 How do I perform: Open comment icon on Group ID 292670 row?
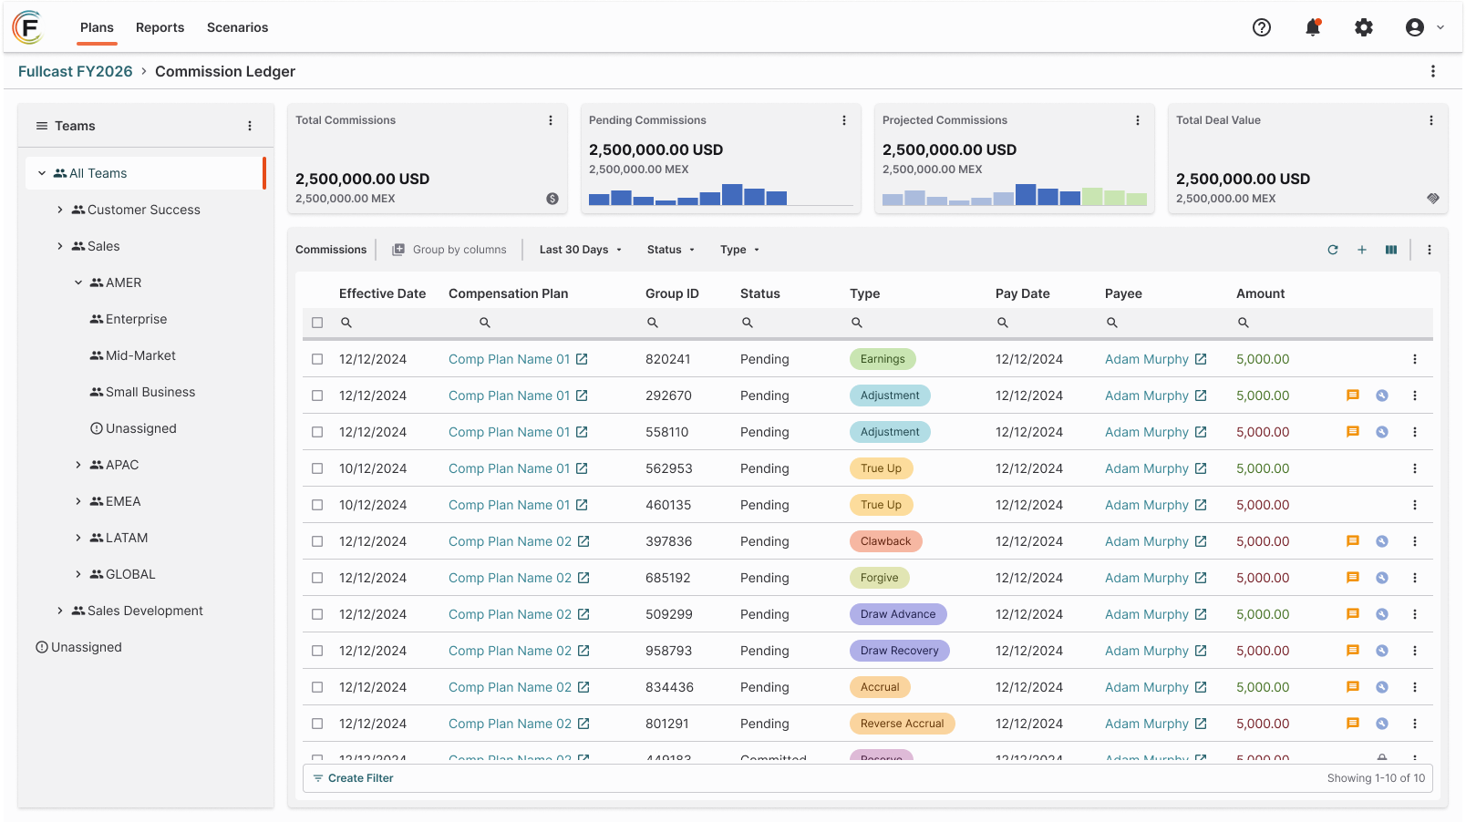click(x=1353, y=396)
